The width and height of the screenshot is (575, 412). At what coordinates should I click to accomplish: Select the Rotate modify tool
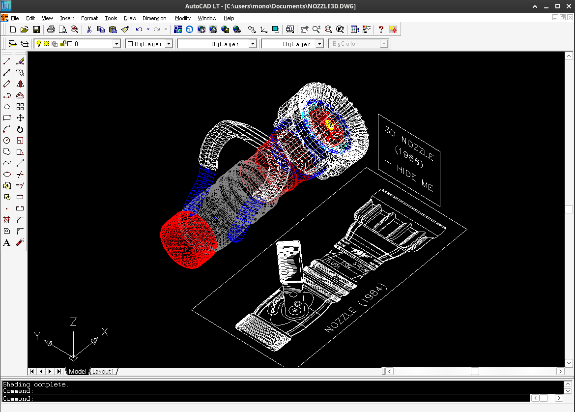pos(20,129)
